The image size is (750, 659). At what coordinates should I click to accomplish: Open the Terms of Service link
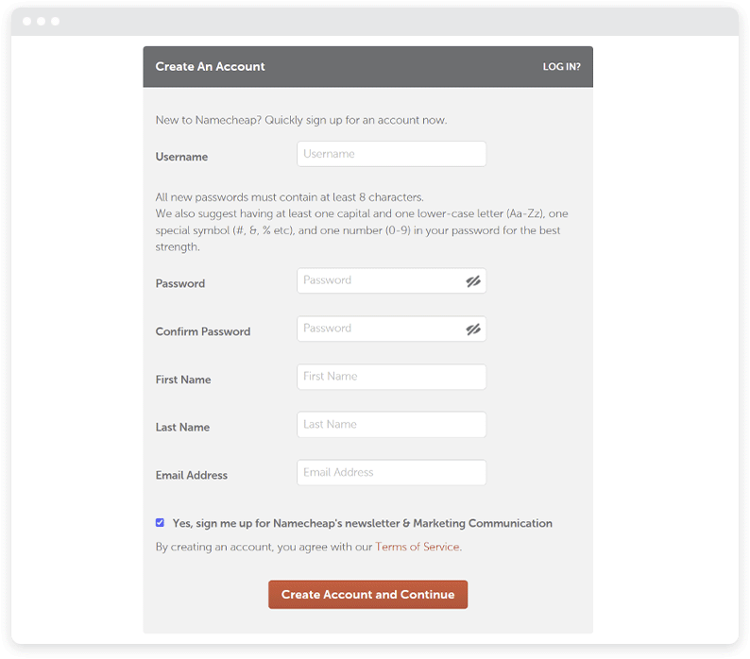[417, 547]
